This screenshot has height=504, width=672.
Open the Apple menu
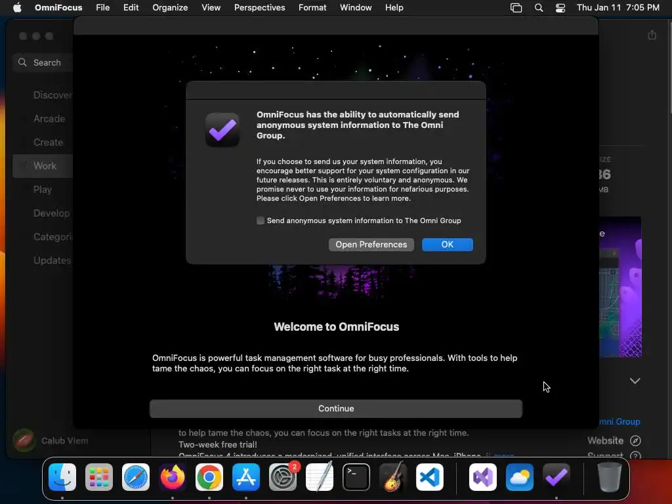[17, 8]
